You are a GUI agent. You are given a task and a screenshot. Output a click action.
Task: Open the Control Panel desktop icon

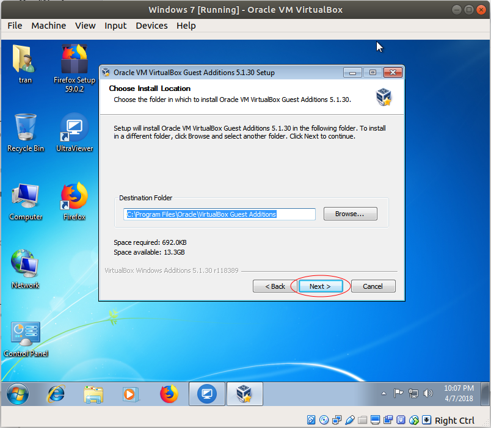26,339
